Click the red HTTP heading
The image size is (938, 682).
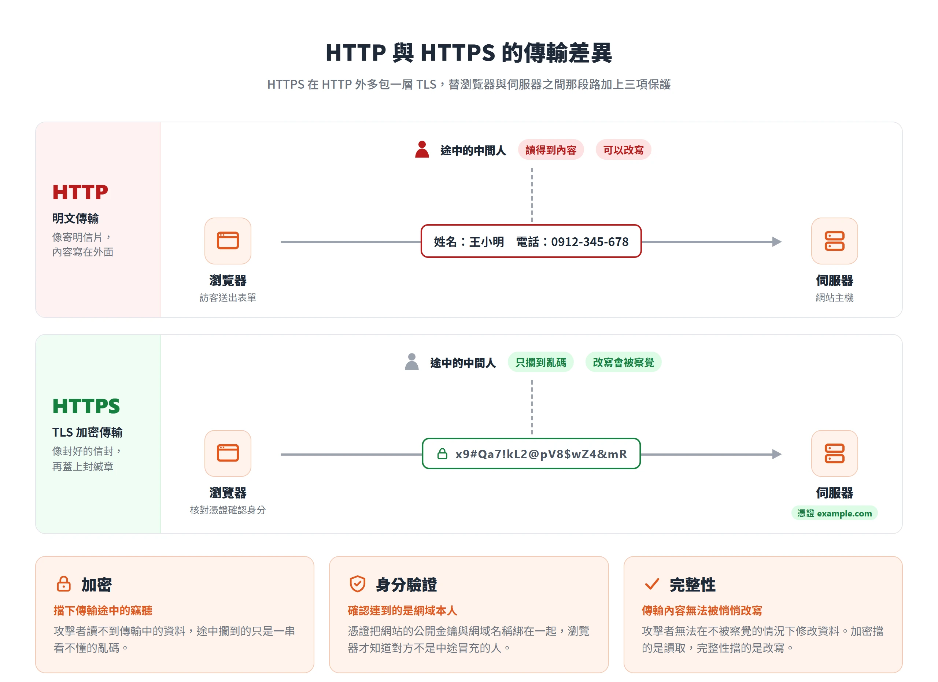pyautogui.click(x=80, y=192)
